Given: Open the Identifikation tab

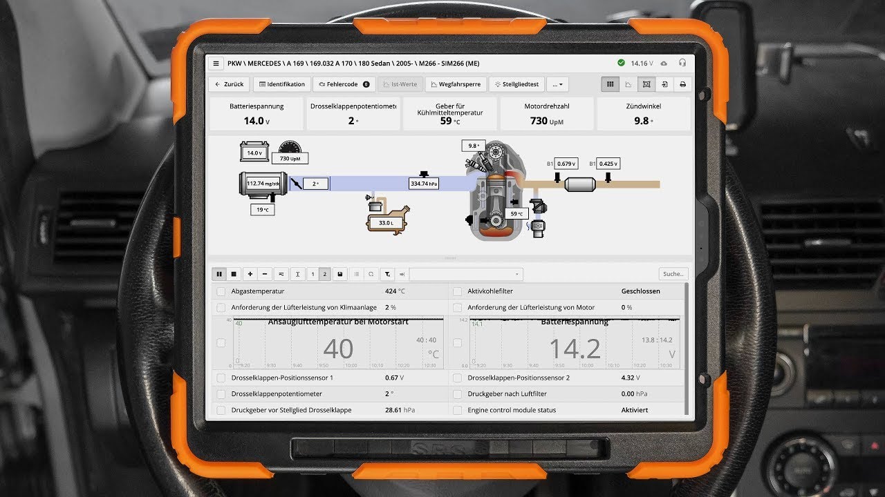Looking at the screenshot, I should point(281,84).
